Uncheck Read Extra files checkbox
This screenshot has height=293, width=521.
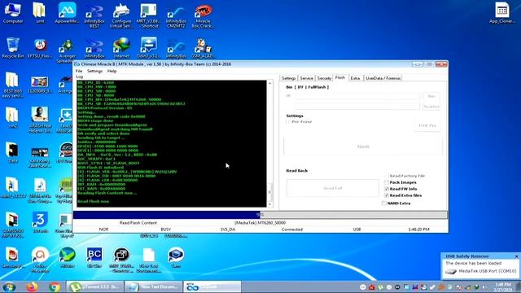point(387,195)
